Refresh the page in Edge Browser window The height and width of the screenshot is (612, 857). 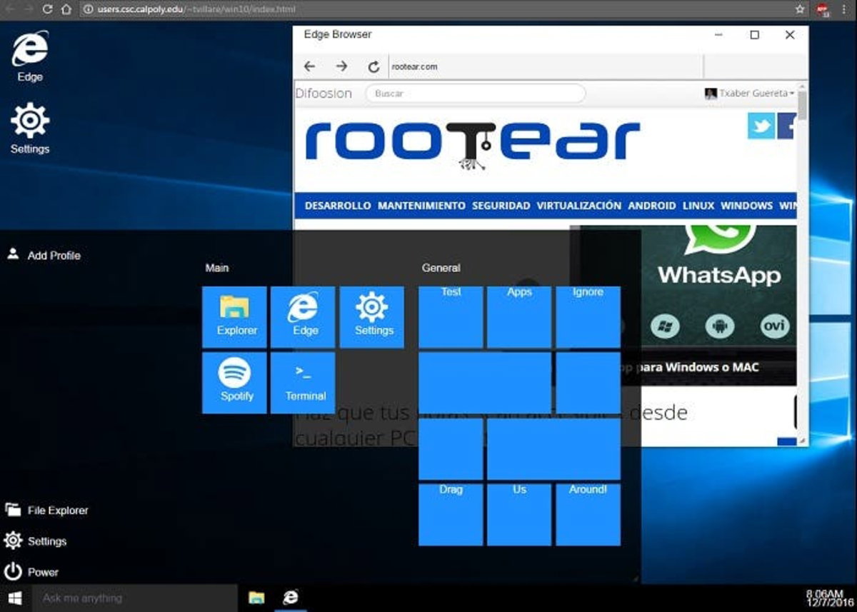pyautogui.click(x=373, y=66)
